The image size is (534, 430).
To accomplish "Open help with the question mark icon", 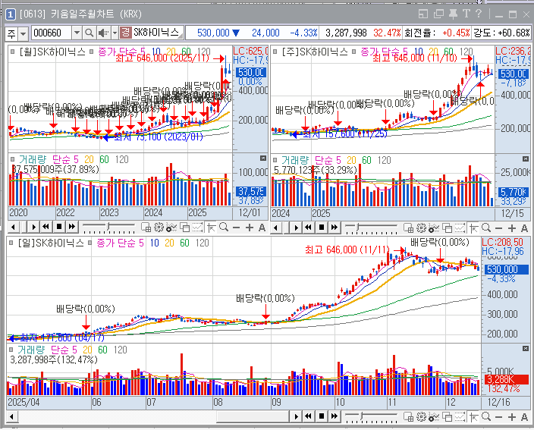I will point(479,14).
